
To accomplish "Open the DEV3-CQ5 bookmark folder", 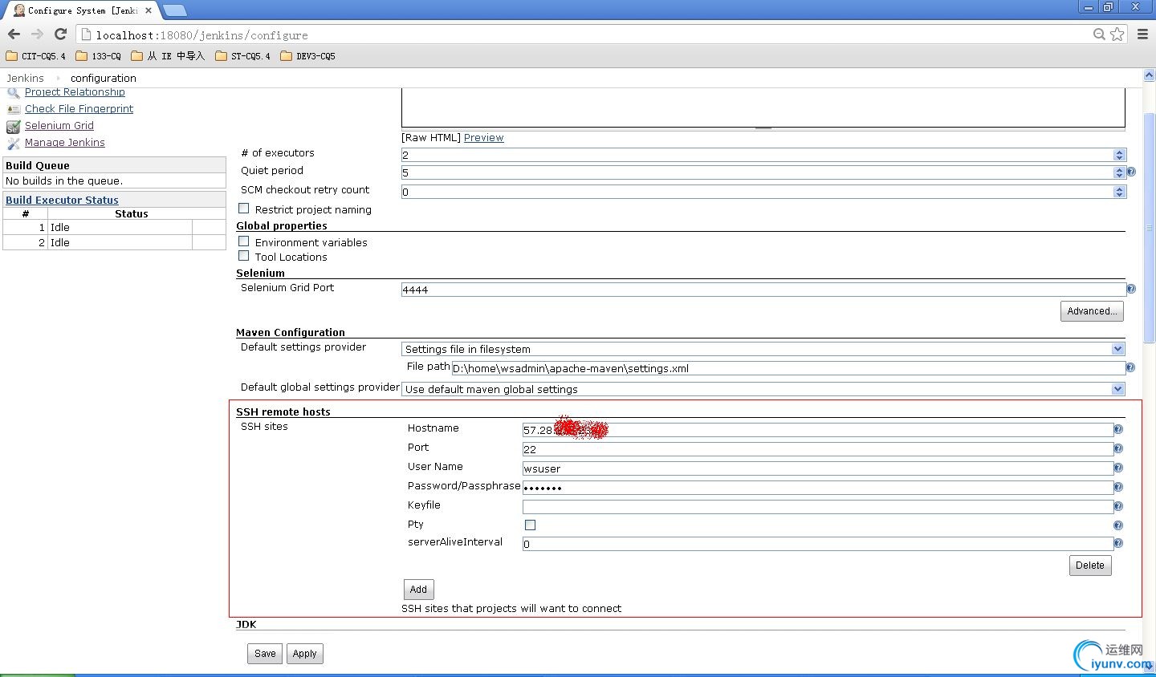I will pos(308,56).
